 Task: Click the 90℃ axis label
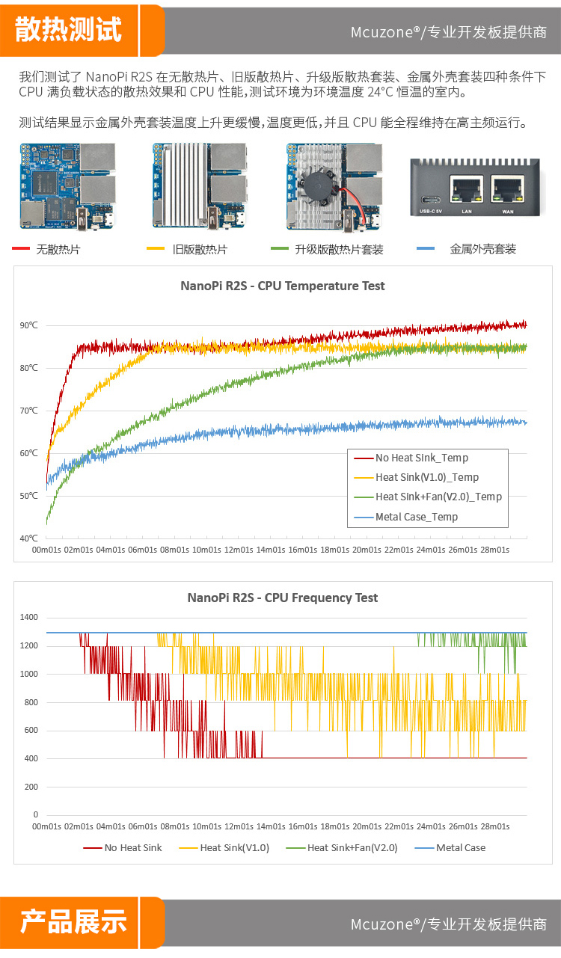(x=29, y=325)
